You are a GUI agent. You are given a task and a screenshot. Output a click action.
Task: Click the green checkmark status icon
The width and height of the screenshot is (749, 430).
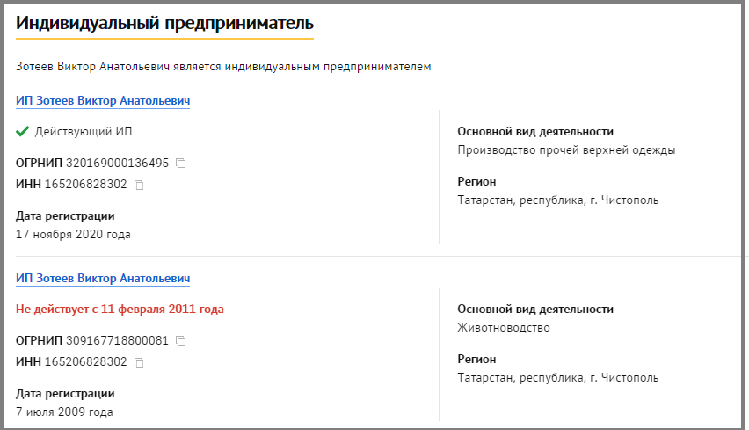23,132
